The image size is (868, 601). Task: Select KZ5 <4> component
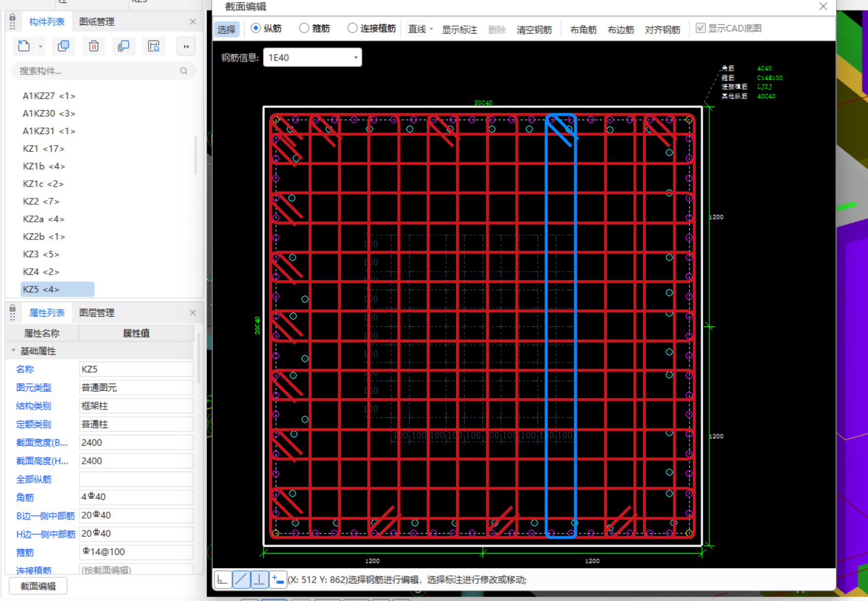point(57,289)
